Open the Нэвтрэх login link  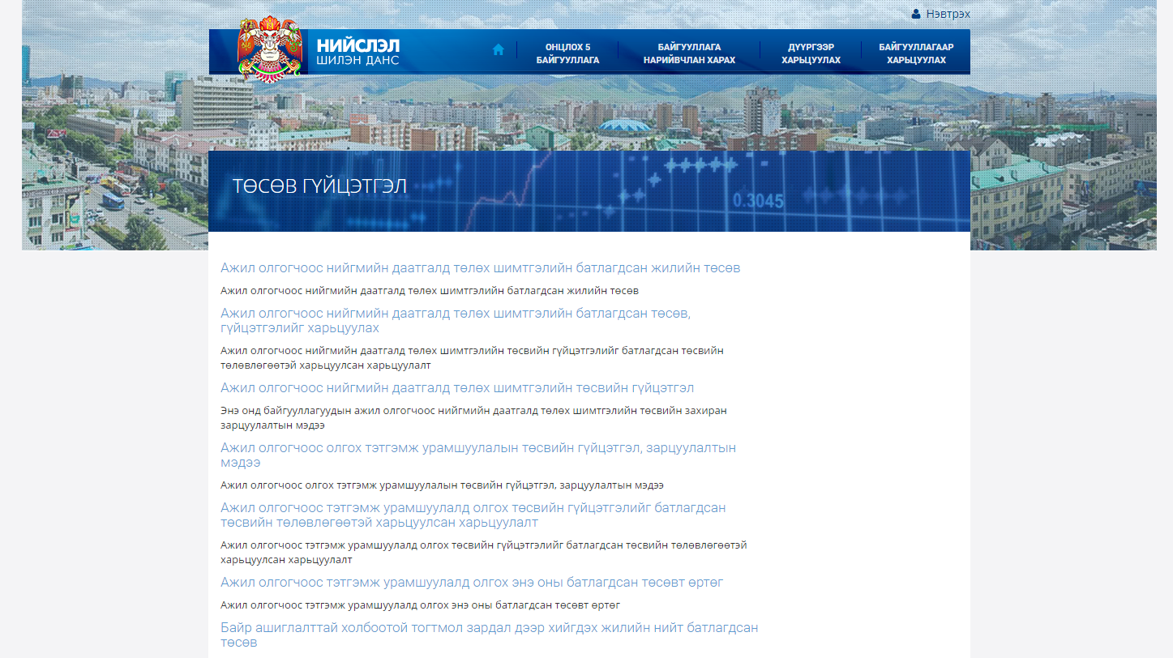click(x=948, y=14)
